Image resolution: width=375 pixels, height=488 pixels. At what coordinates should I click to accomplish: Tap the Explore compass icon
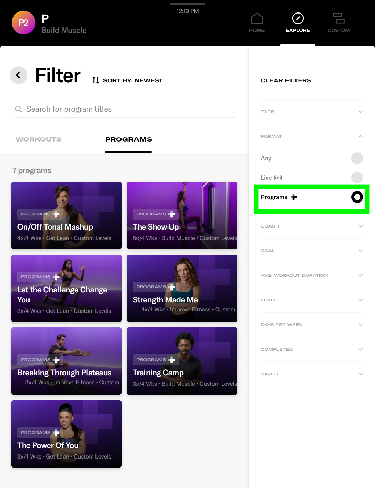point(298,19)
